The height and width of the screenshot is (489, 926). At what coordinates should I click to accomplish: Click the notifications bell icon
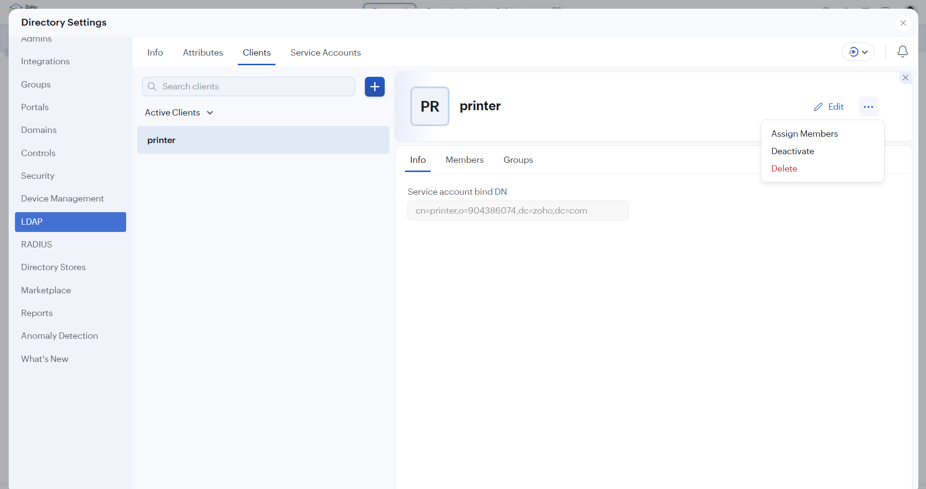pos(902,52)
